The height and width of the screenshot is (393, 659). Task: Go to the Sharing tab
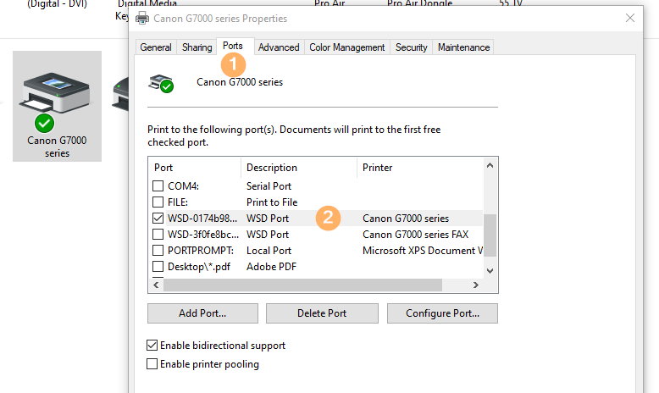[x=197, y=47]
